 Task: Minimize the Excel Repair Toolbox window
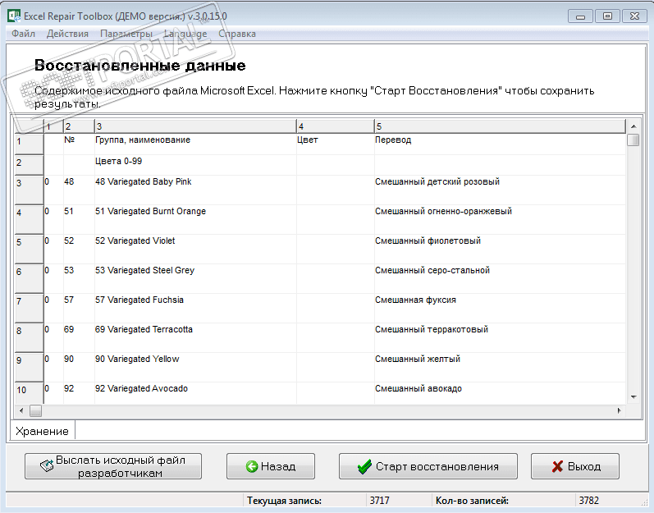click(x=580, y=16)
